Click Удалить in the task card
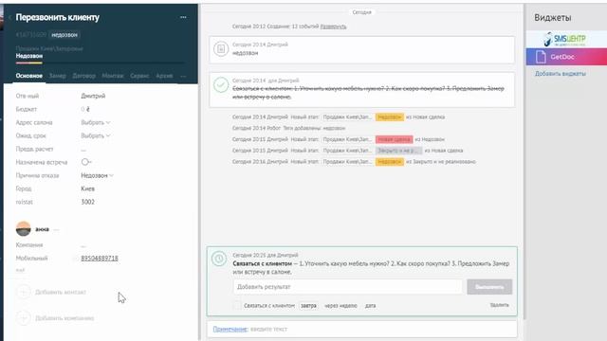Image resolution: width=607 pixels, height=341 pixels. click(x=500, y=305)
